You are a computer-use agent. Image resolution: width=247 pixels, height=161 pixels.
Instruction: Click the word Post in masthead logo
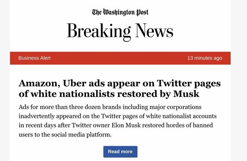142,12
